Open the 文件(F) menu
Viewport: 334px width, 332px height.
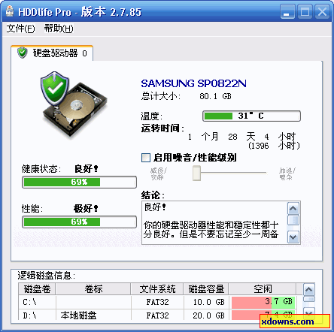point(21,29)
